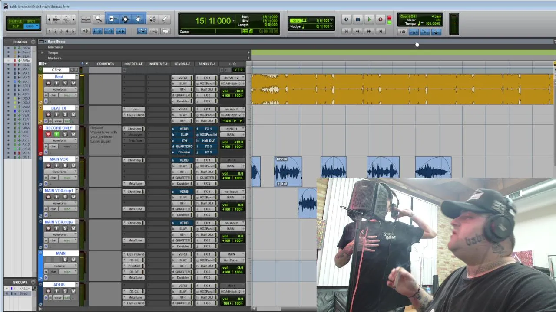
Task: Select the SENDS F-J column header
Action: tap(207, 64)
